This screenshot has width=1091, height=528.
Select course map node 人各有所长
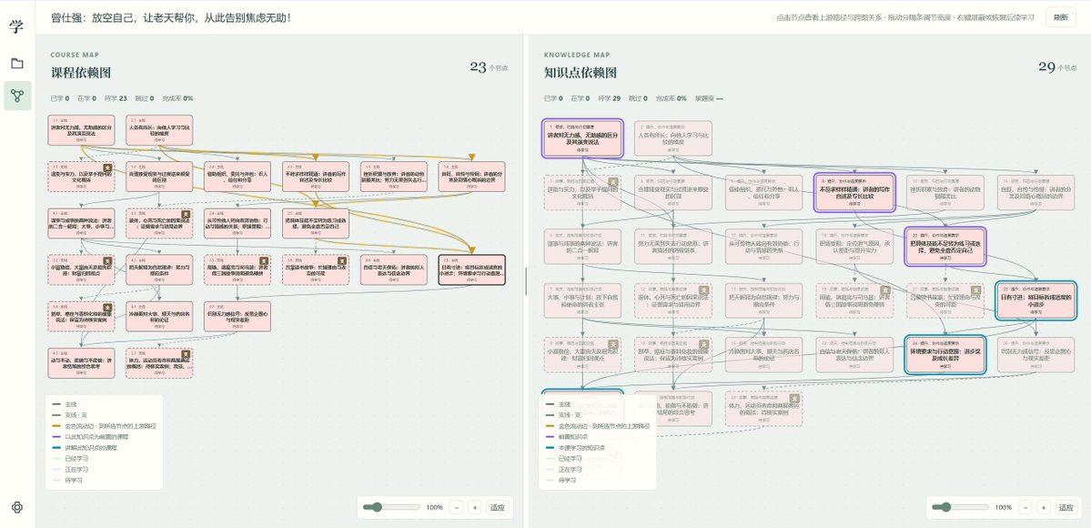point(159,130)
